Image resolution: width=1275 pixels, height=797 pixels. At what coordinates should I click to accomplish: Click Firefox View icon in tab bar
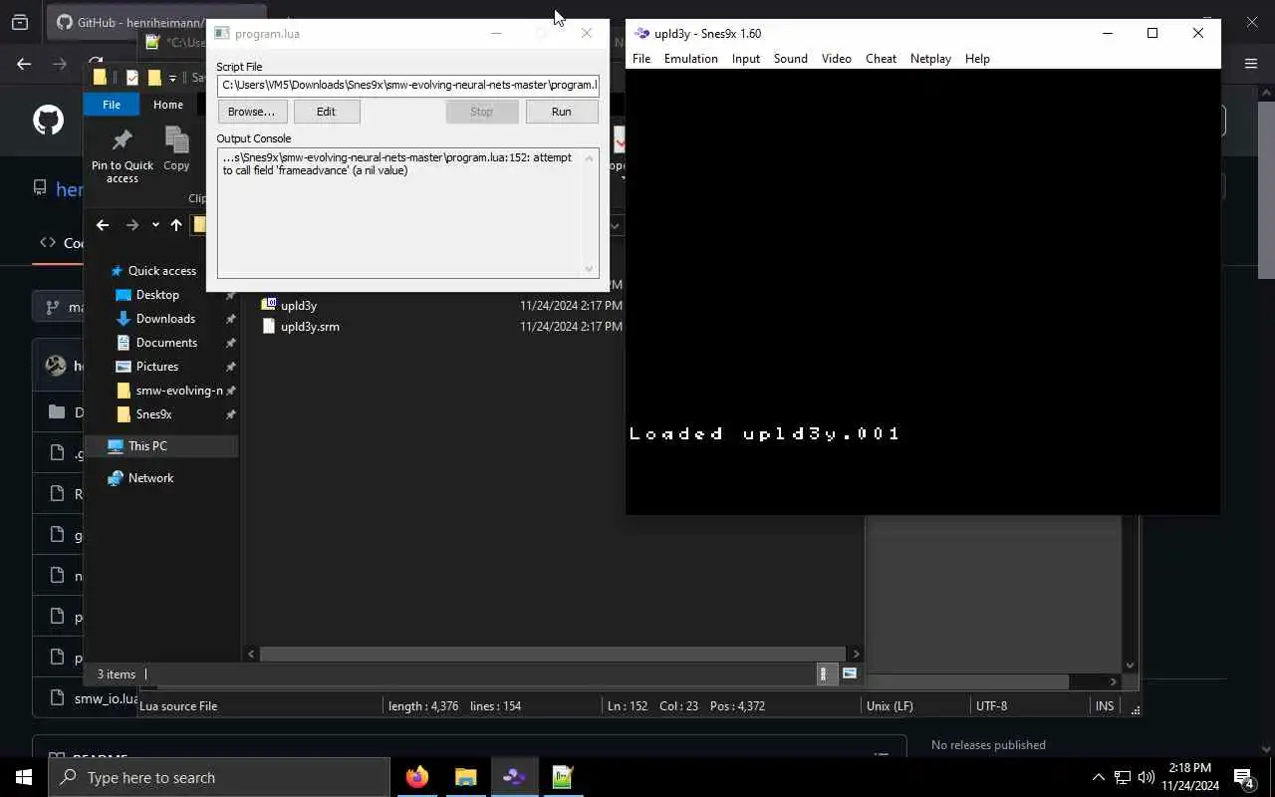click(x=19, y=22)
